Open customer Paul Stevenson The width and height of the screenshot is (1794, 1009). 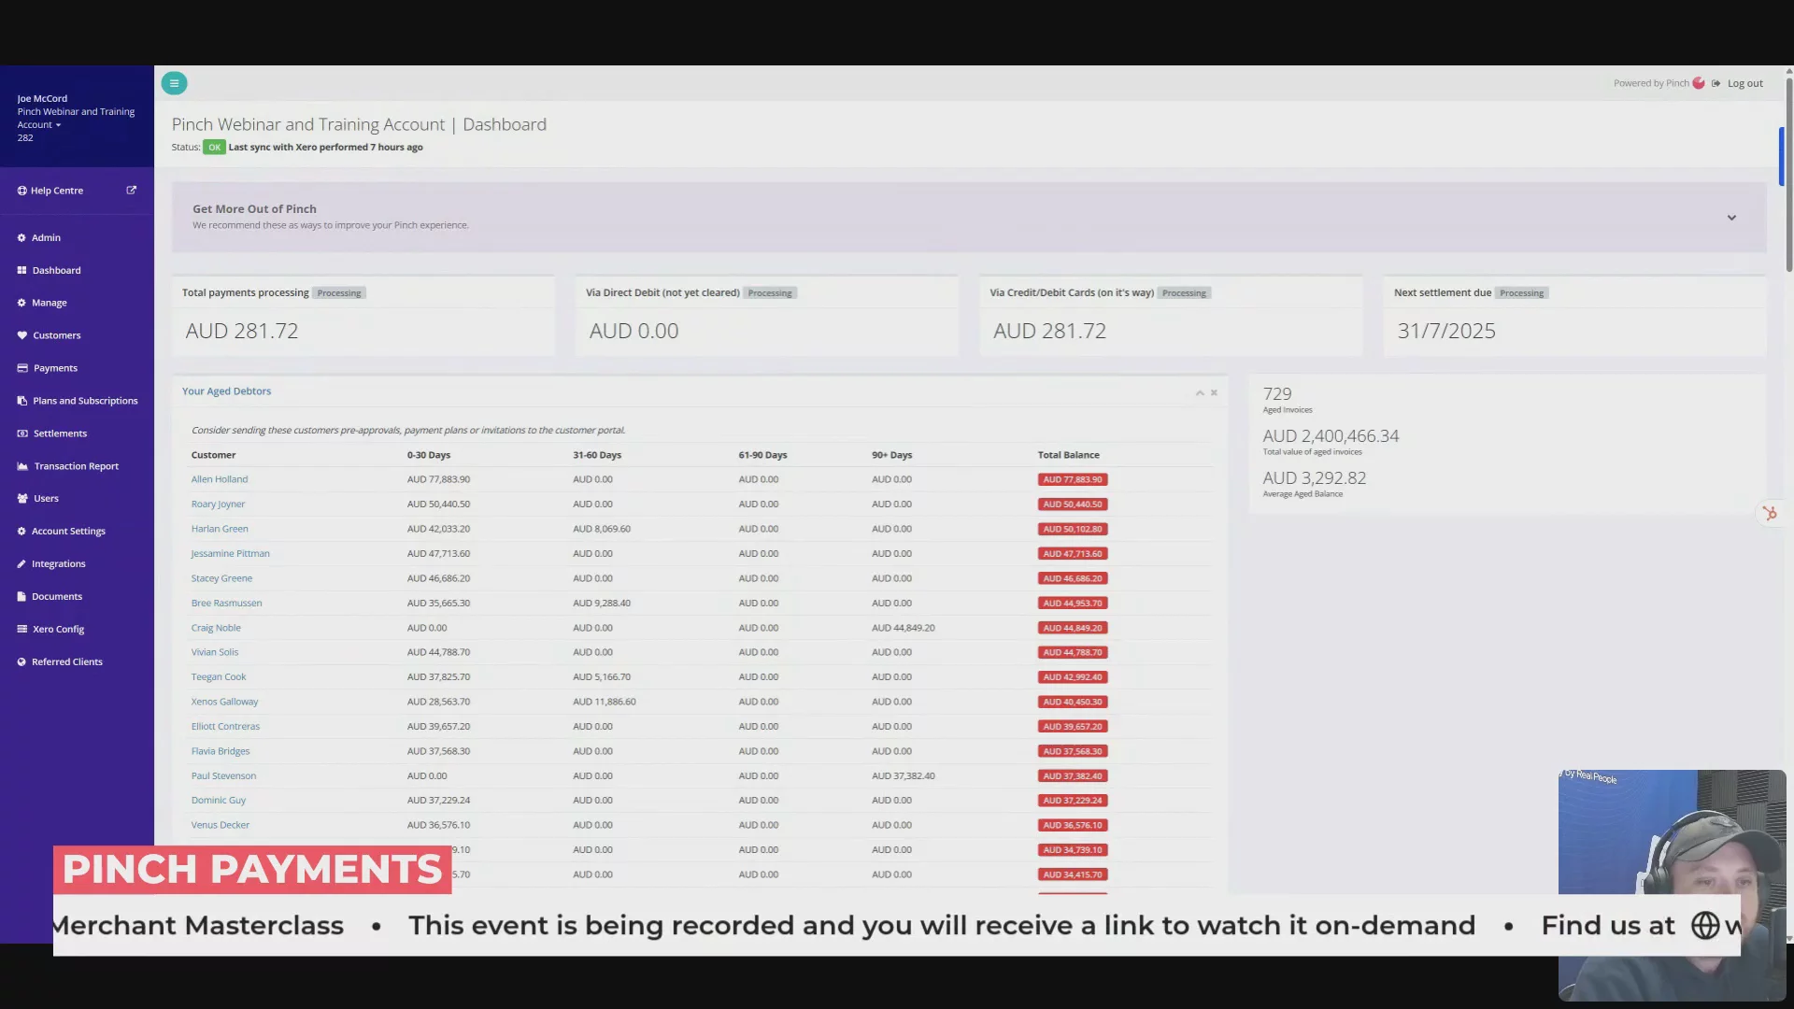click(223, 776)
